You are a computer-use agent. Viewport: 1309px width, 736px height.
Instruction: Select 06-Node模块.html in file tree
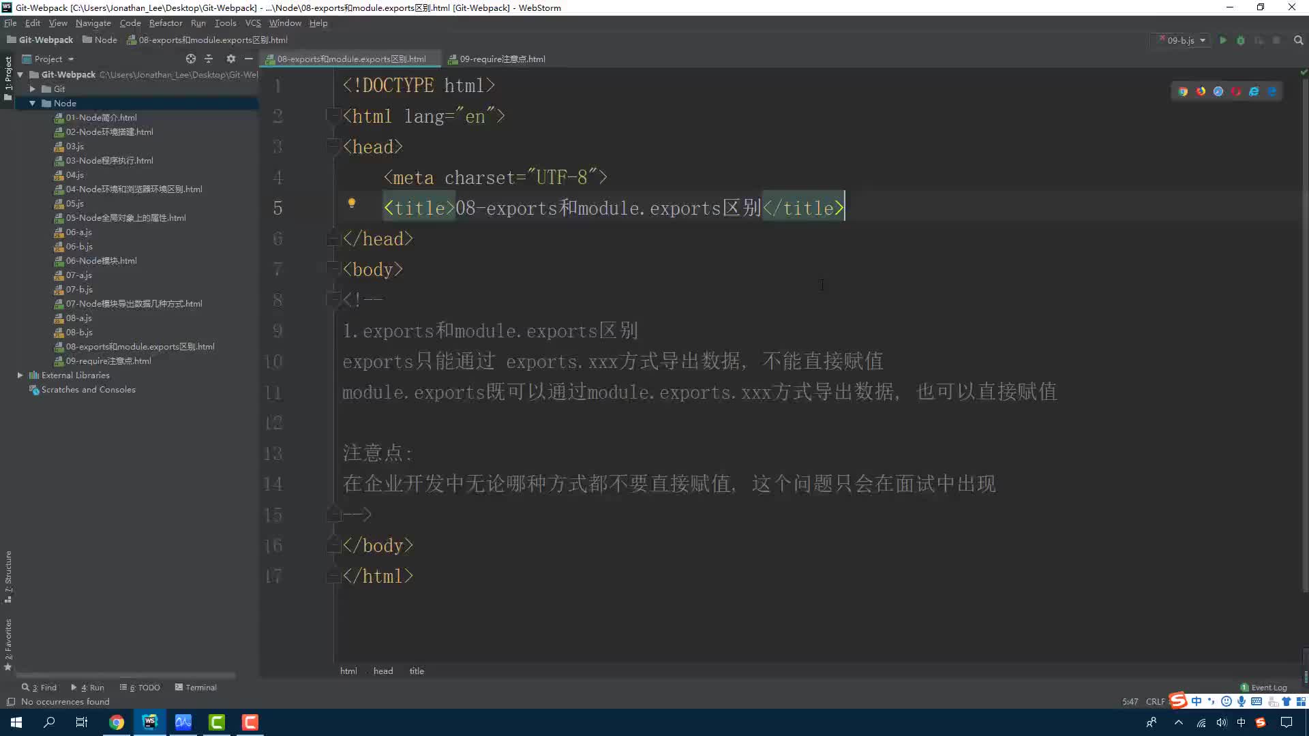[x=101, y=260]
